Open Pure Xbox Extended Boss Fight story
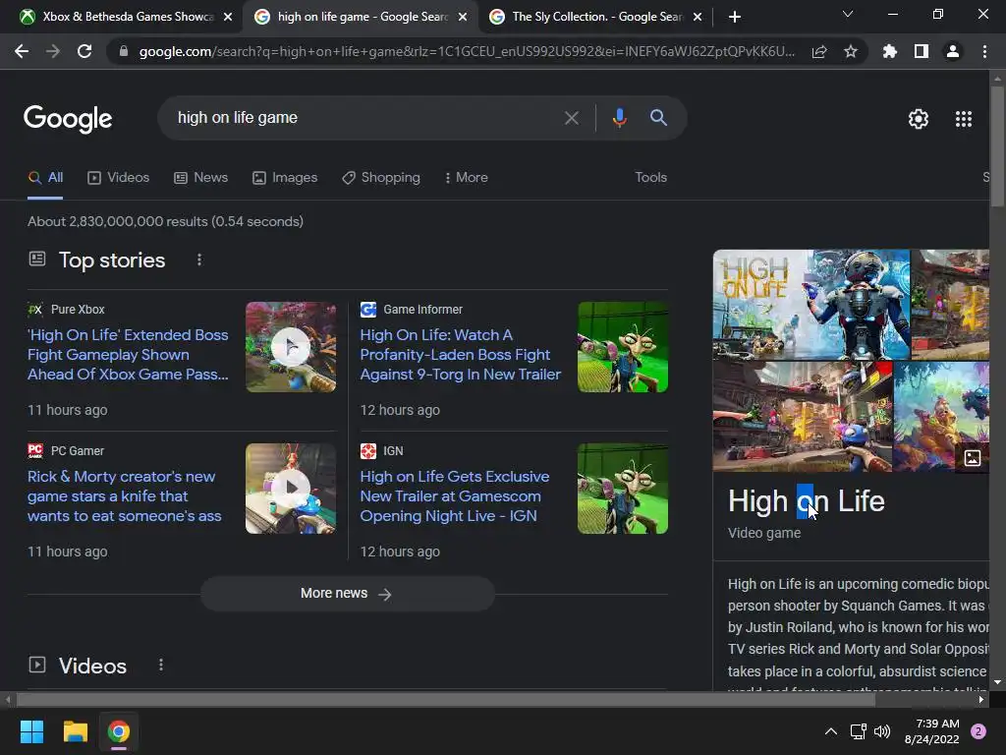Screen dimensions: 1006x755 [x=128, y=354]
